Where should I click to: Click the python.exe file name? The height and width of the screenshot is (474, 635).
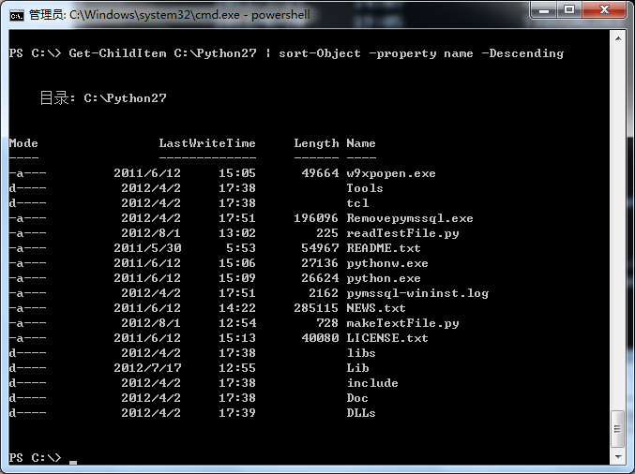click(x=384, y=278)
